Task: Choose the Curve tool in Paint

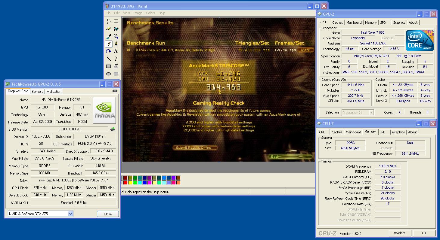Action: [x=116, y=59]
